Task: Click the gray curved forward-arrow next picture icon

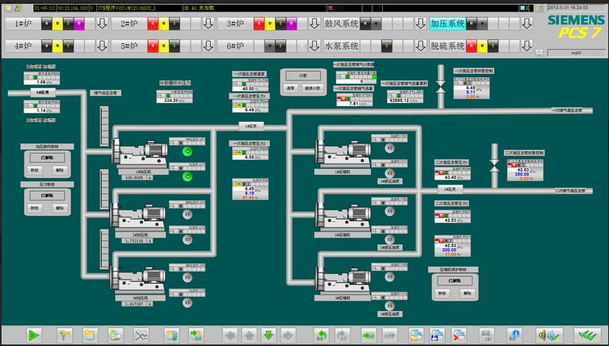Action: coord(342,335)
